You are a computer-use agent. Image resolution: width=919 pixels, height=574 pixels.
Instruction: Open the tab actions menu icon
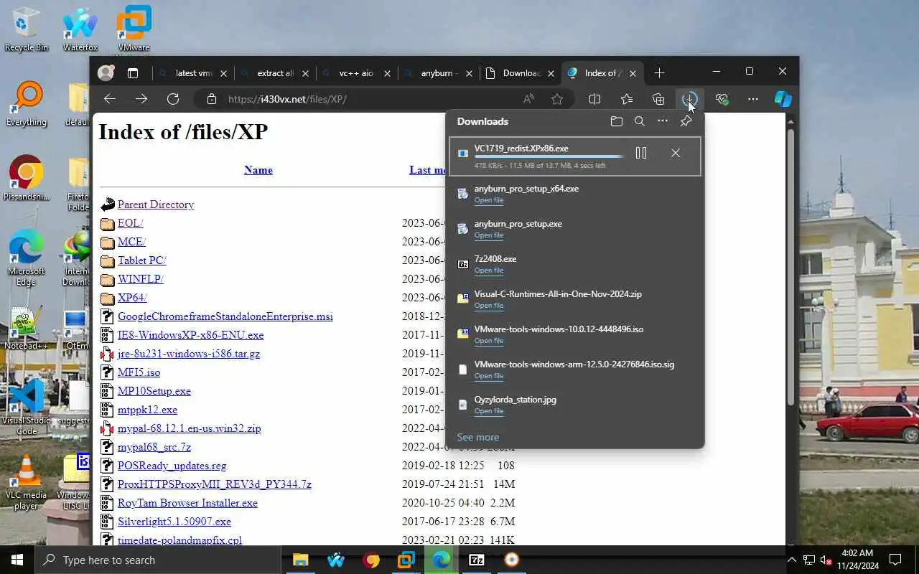click(x=133, y=73)
